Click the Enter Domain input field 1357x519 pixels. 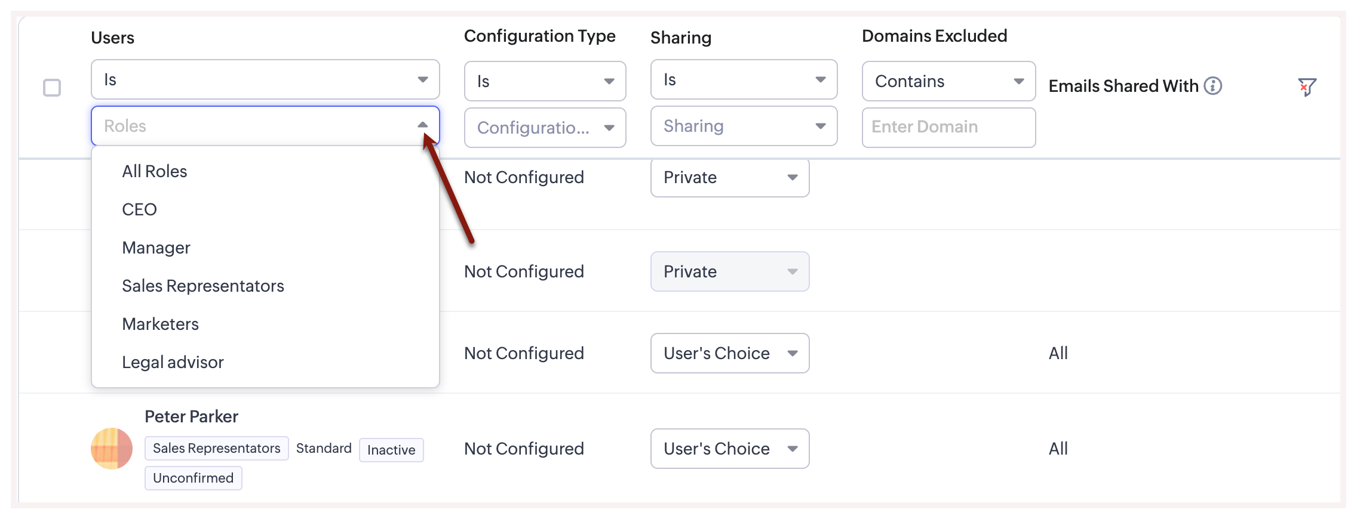click(948, 127)
